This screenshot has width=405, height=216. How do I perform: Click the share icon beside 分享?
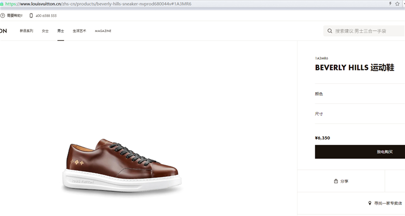[x=336, y=181]
